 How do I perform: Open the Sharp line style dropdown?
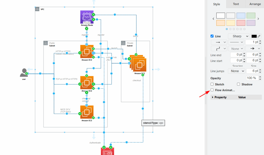[x=238, y=36]
